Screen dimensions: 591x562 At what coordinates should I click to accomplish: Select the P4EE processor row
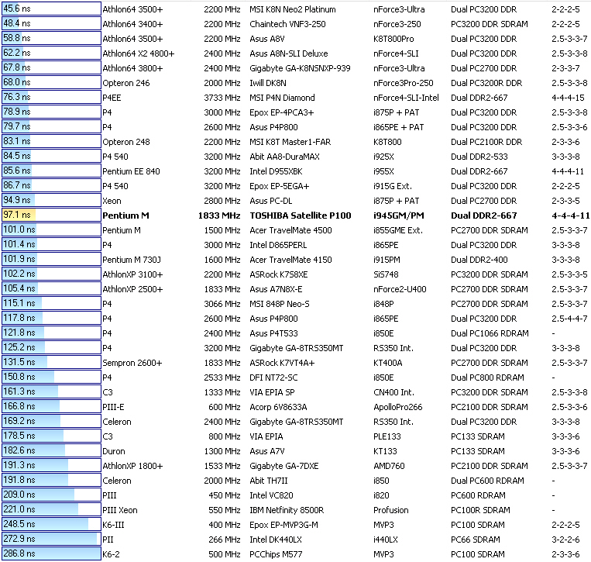(112, 98)
